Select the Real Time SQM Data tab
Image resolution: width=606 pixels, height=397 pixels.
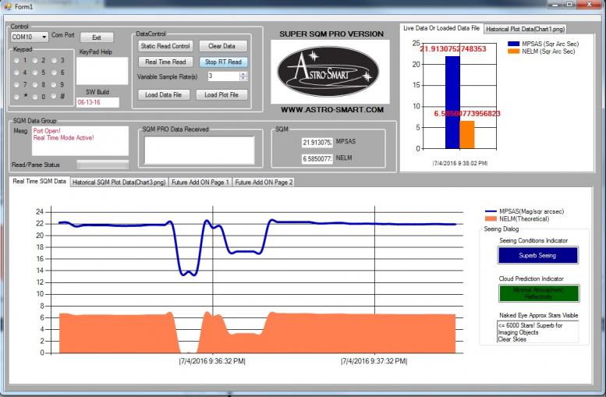tap(40, 181)
